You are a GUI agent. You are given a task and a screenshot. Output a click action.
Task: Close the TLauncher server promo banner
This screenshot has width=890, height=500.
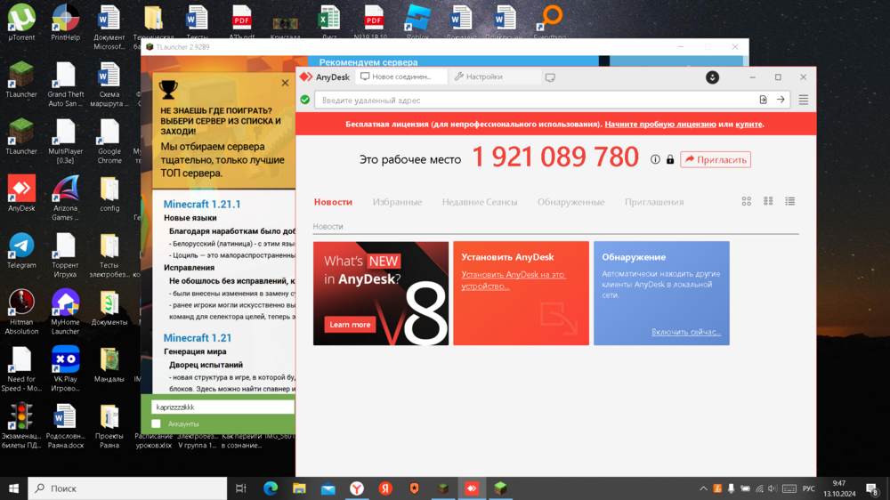(285, 83)
